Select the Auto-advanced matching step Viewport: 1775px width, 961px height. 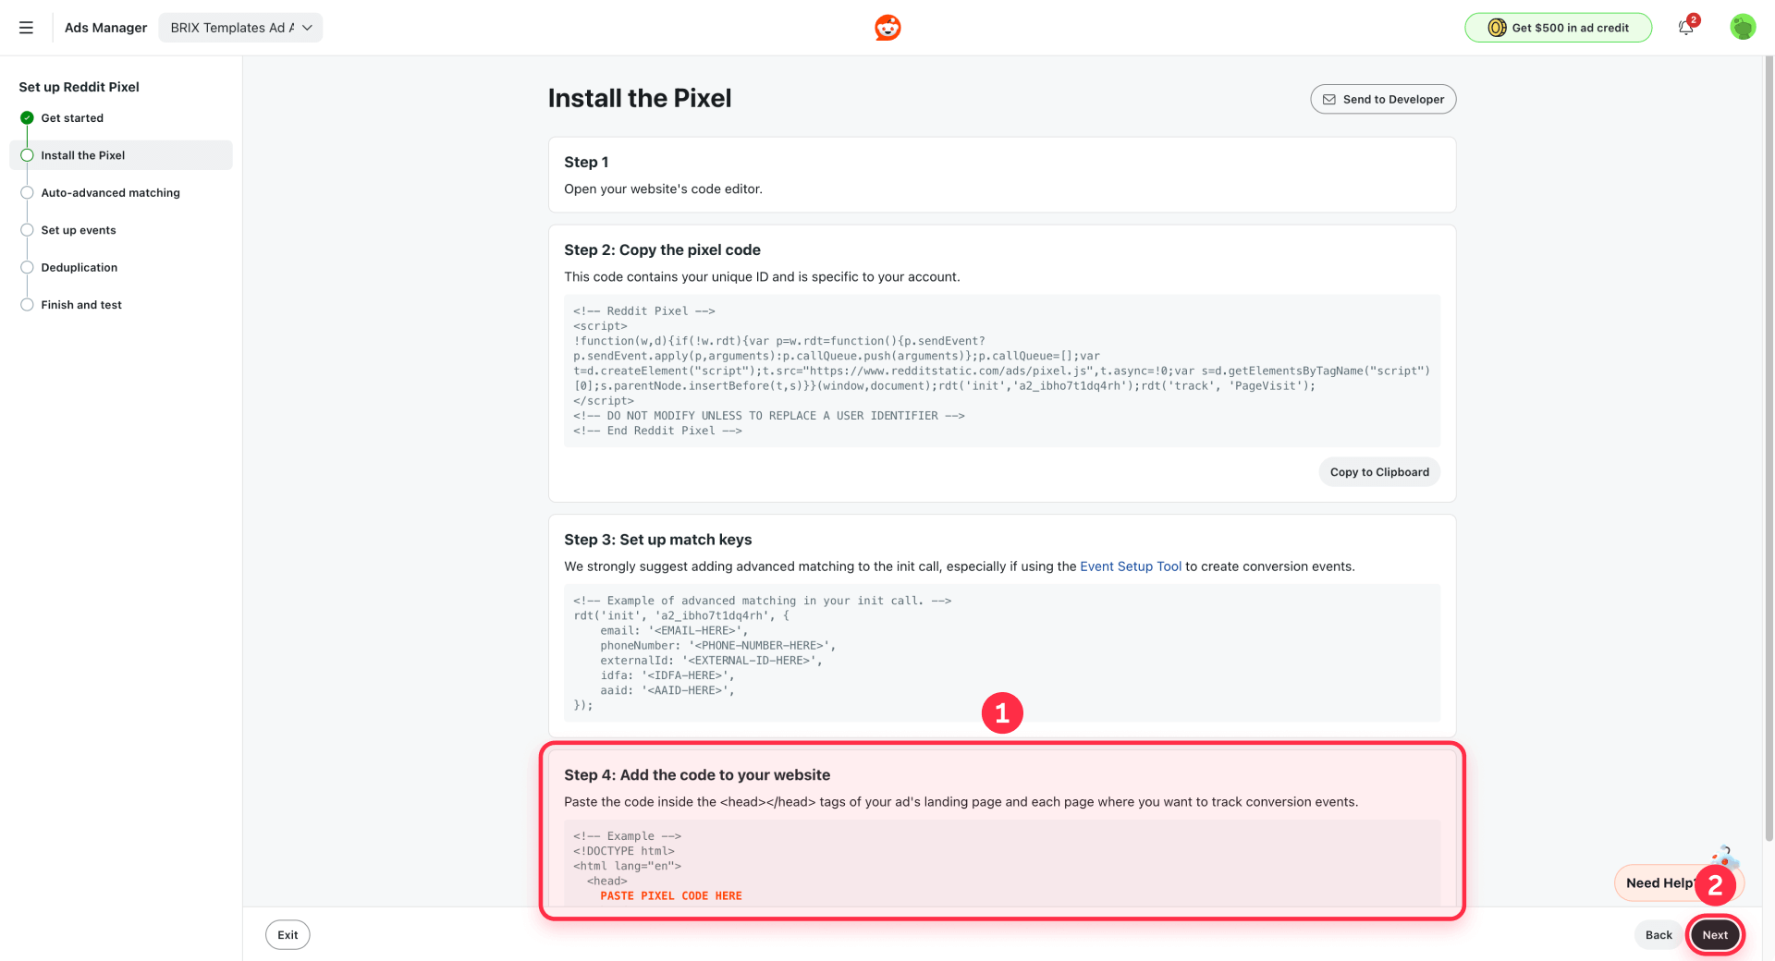coord(27,192)
